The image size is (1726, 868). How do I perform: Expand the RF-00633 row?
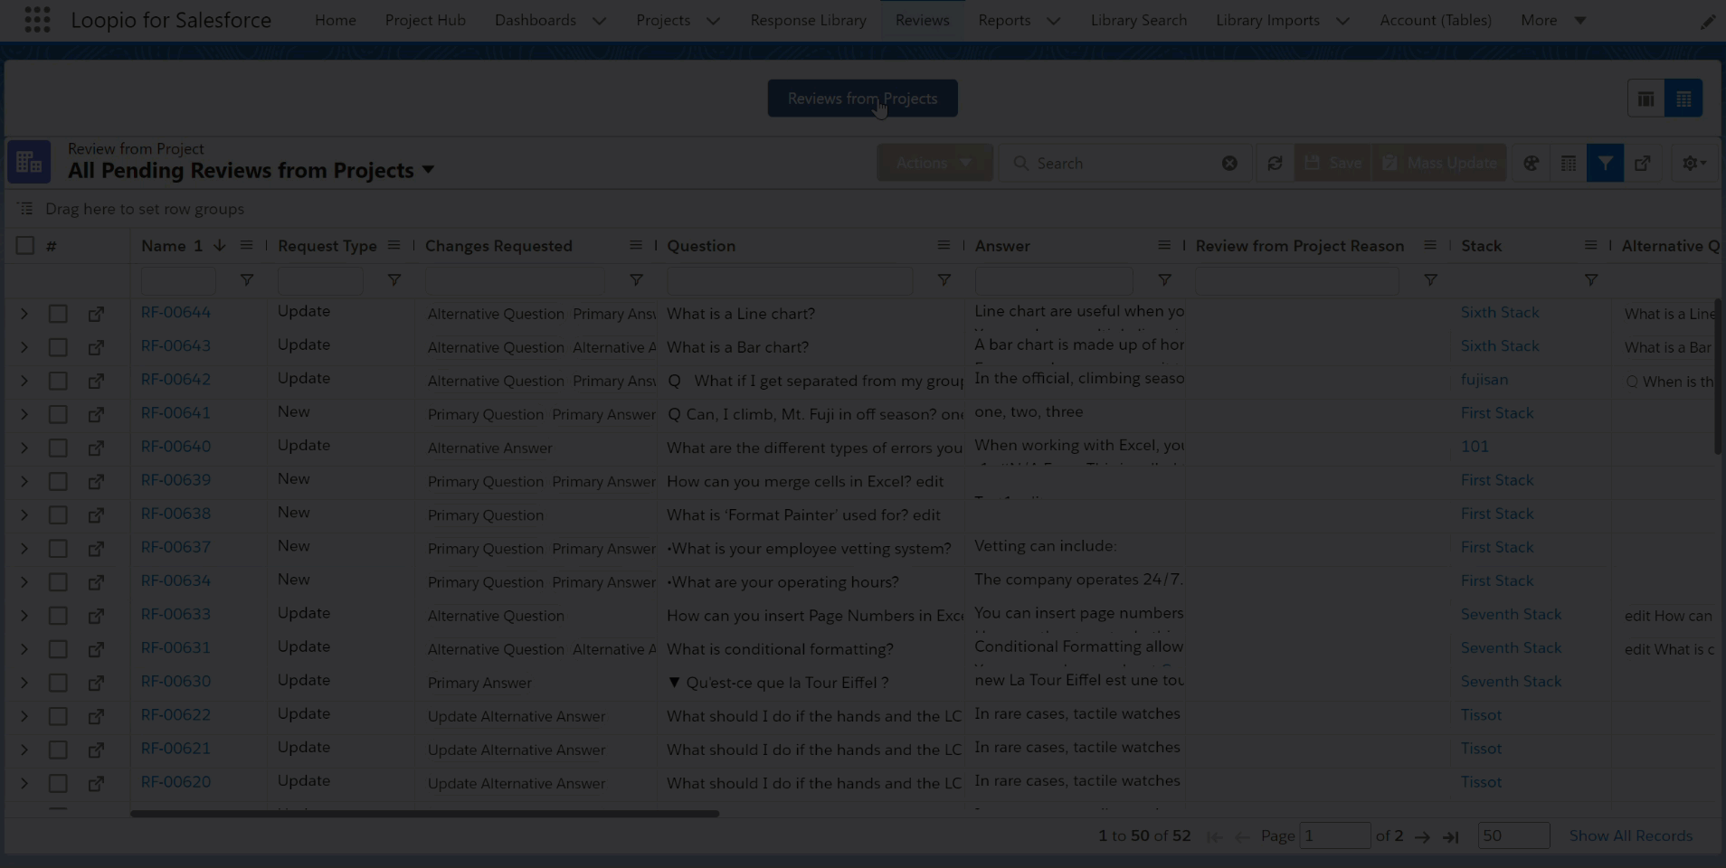24,616
